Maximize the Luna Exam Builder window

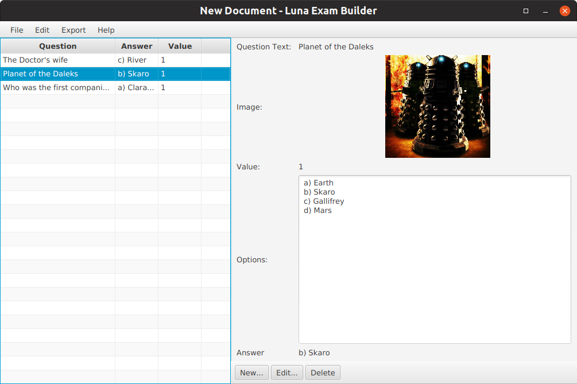tap(526, 11)
